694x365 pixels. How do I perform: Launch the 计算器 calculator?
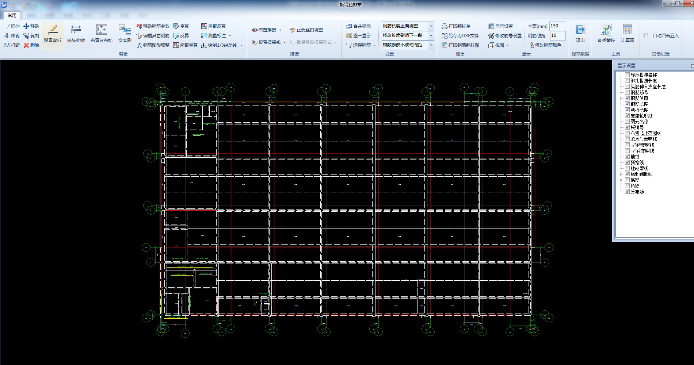pyautogui.click(x=628, y=34)
